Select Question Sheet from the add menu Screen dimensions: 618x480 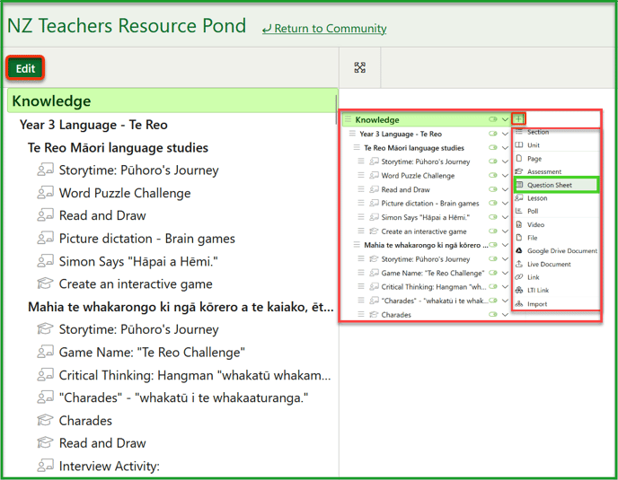pyautogui.click(x=551, y=185)
